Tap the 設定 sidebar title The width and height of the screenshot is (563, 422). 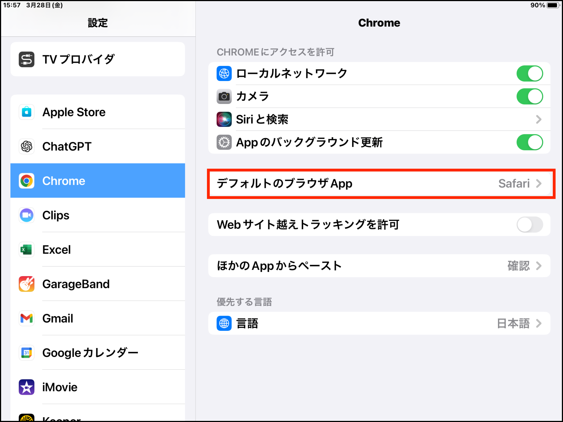click(98, 23)
